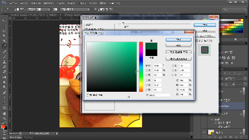Select the Brush tool
The height and width of the screenshot is (140, 249).
coord(4,56)
